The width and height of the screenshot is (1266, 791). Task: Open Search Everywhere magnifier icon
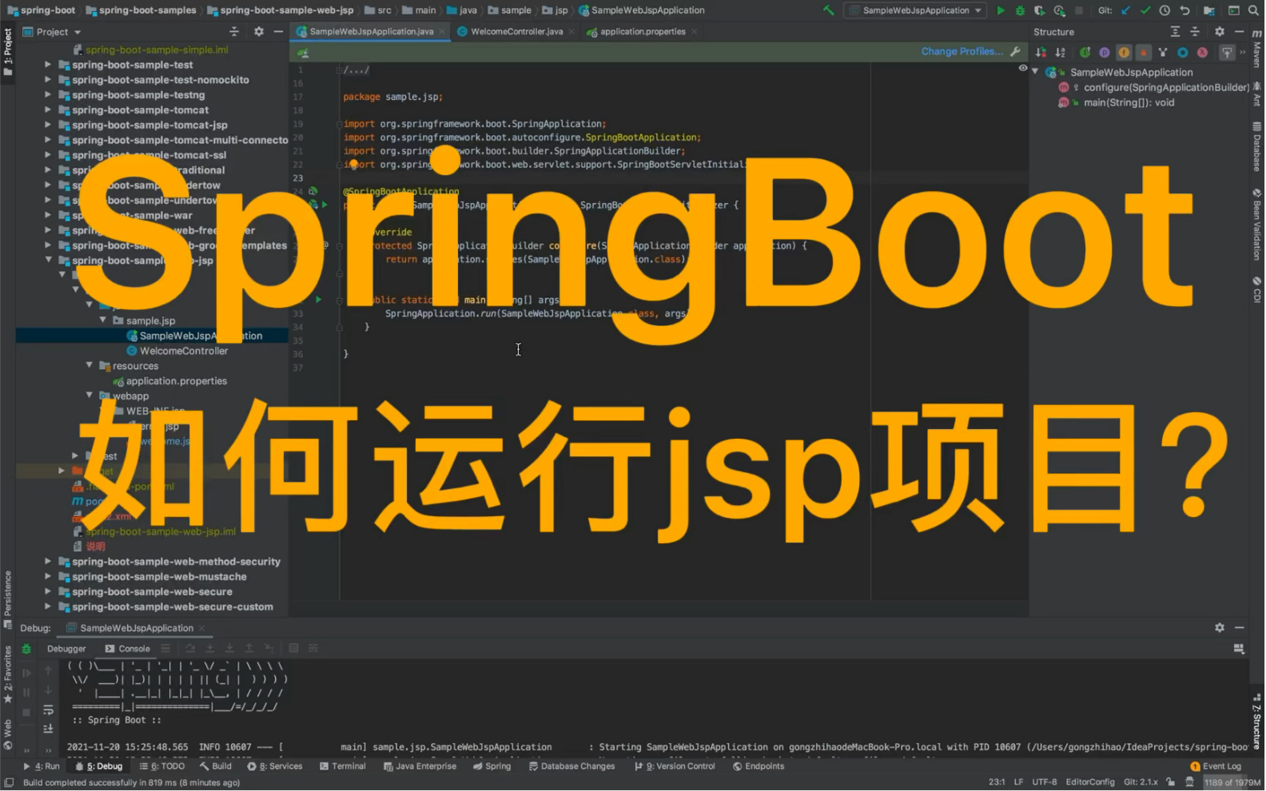pos(1254,10)
